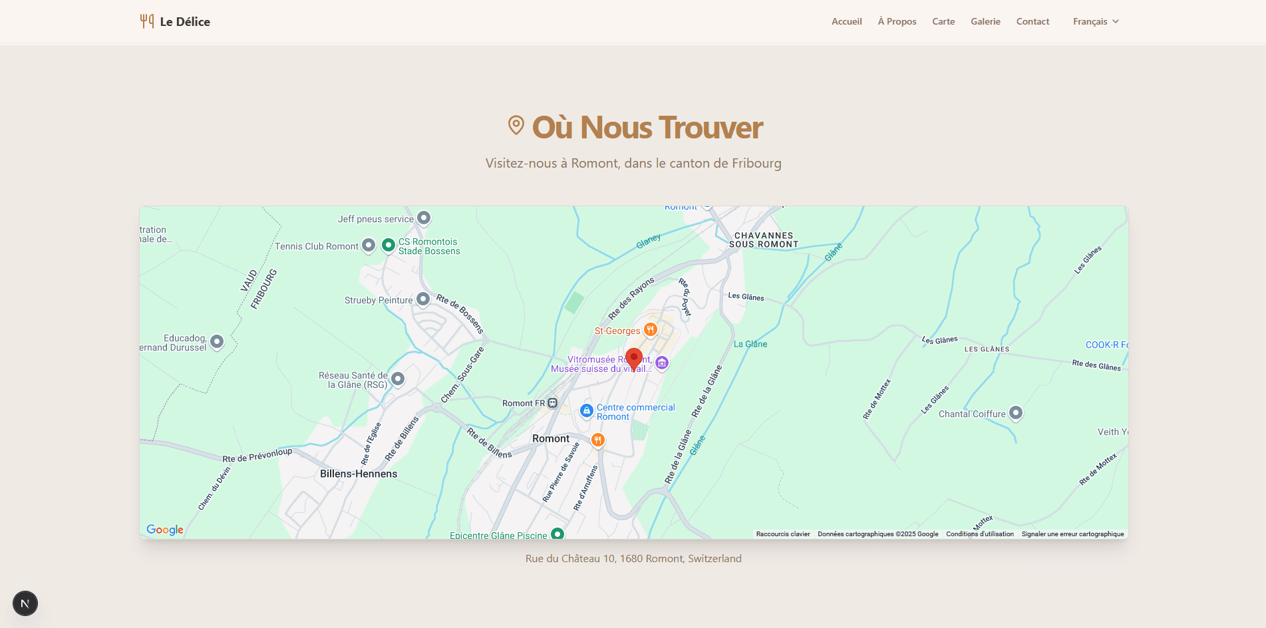Open the Next.js dev tools badge
This screenshot has width=1266, height=628.
coord(25,603)
